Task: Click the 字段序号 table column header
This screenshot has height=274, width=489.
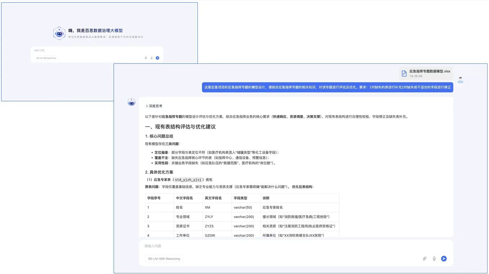Action: [154, 198]
